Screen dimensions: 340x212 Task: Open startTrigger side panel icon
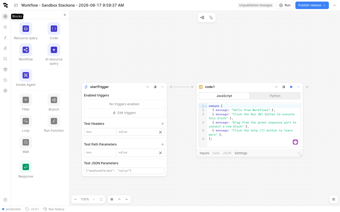(155, 87)
